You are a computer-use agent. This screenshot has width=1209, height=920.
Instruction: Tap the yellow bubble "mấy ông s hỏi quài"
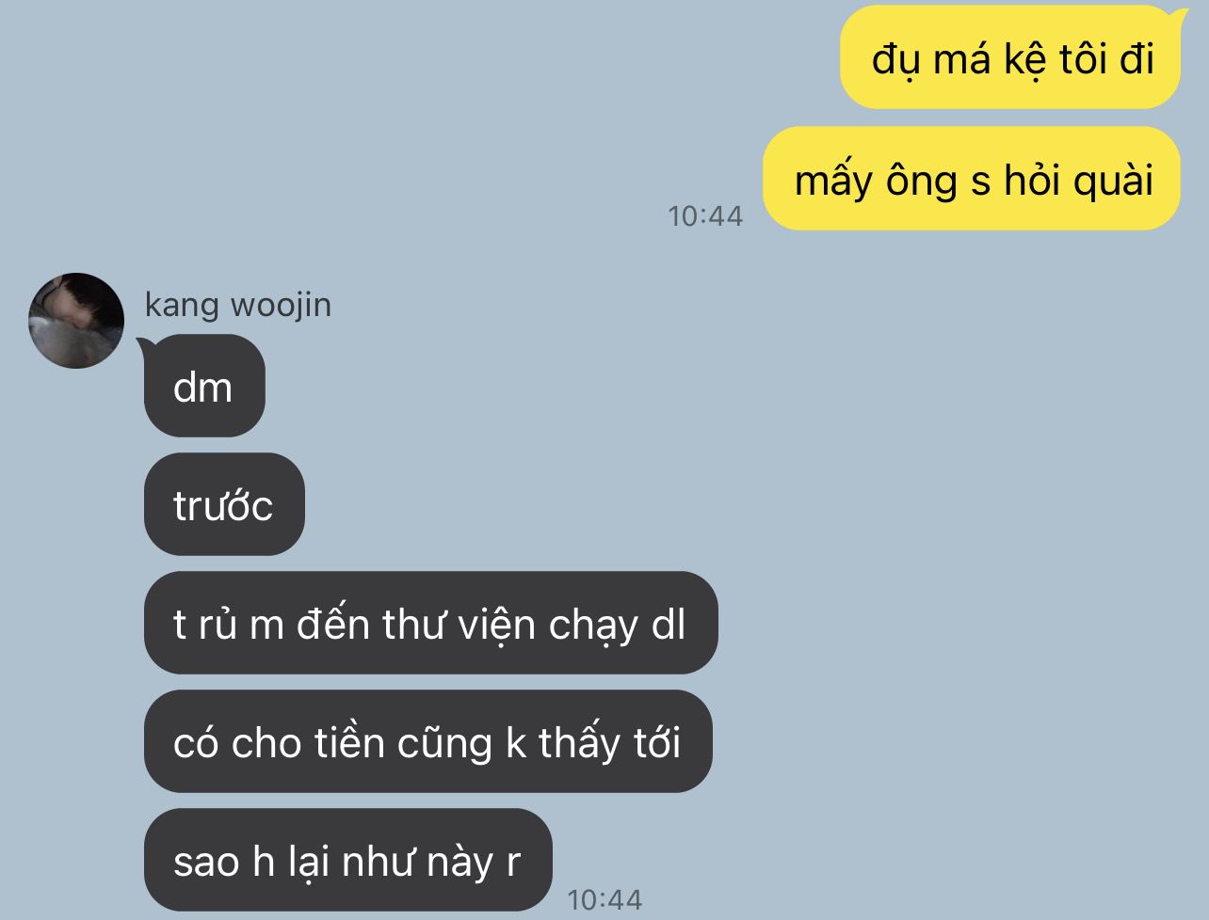(x=972, y=178)
